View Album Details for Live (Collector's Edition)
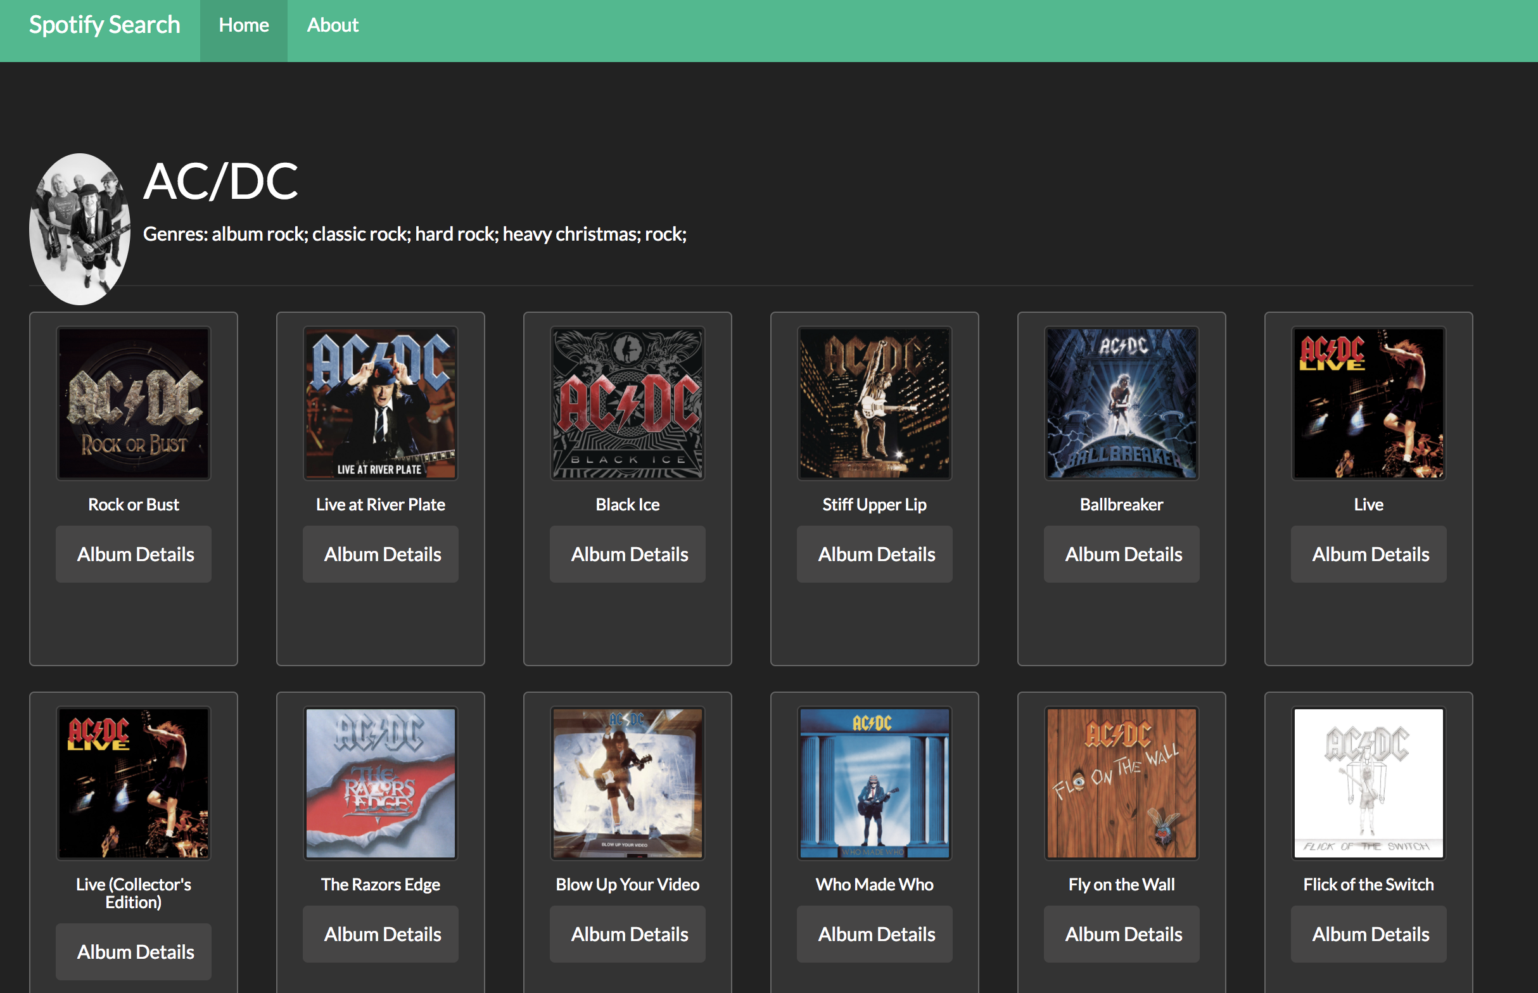This screenshot has width=1538, height=993. (x=134, y=951)
